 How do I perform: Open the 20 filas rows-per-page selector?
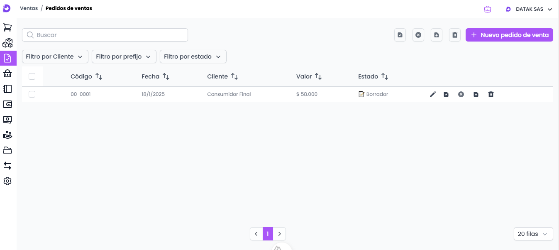click(533, 234)
